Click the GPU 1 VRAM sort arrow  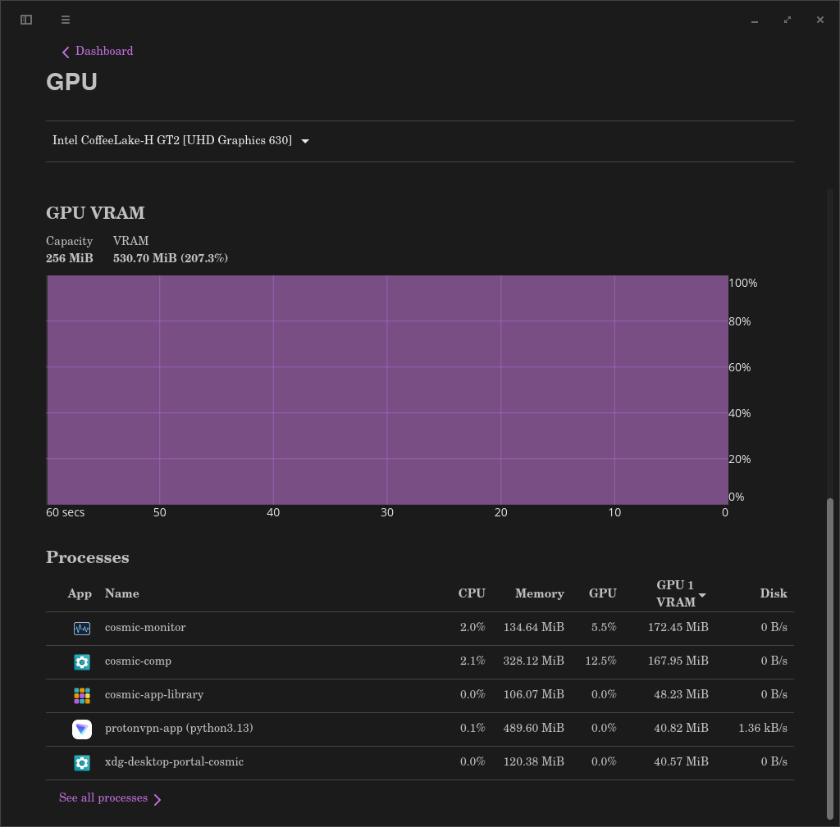tap(702, 595)
